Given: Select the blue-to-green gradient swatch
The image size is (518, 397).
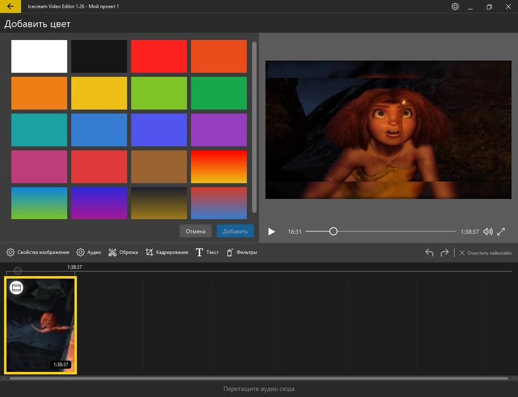Looking at the screenshot, I should 39,203.
